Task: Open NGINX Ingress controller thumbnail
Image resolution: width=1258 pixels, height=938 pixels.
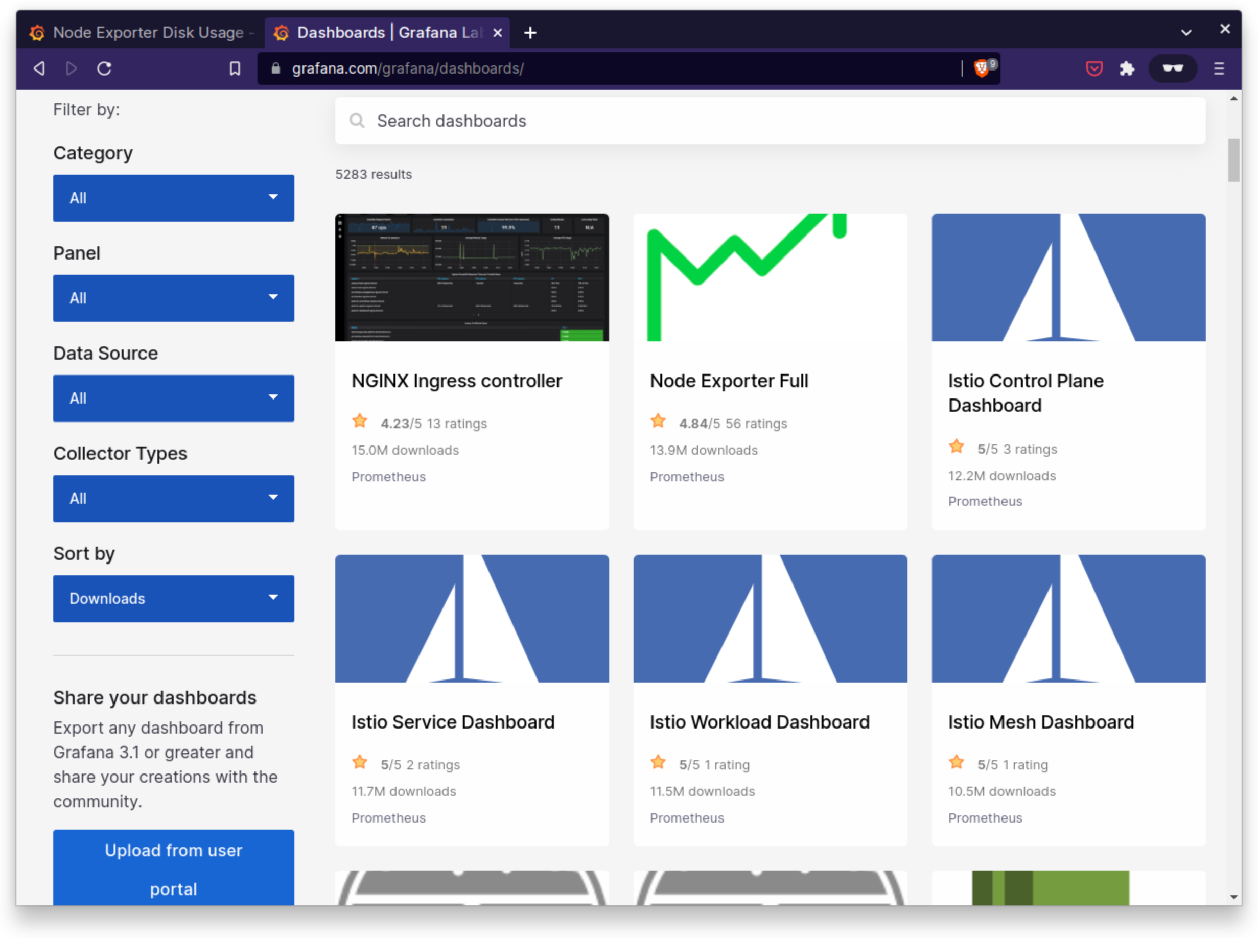Action: point(472,277)
